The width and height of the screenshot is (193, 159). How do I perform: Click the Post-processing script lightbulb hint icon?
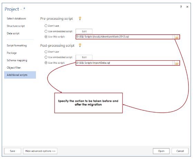click(x=80, y=45)
